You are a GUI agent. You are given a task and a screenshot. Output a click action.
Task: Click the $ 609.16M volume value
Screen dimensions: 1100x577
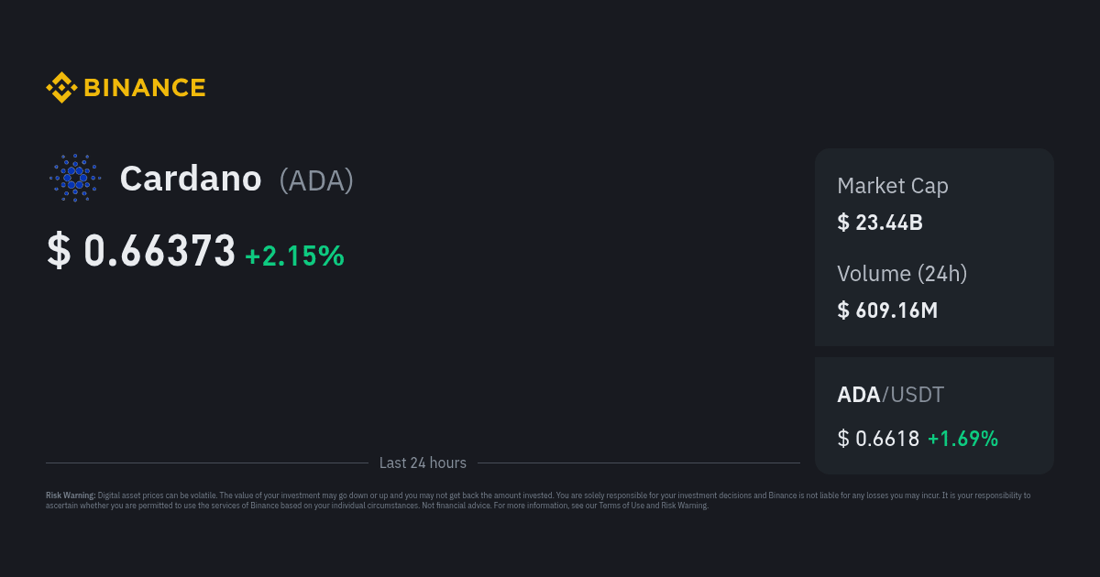point(886,310)
